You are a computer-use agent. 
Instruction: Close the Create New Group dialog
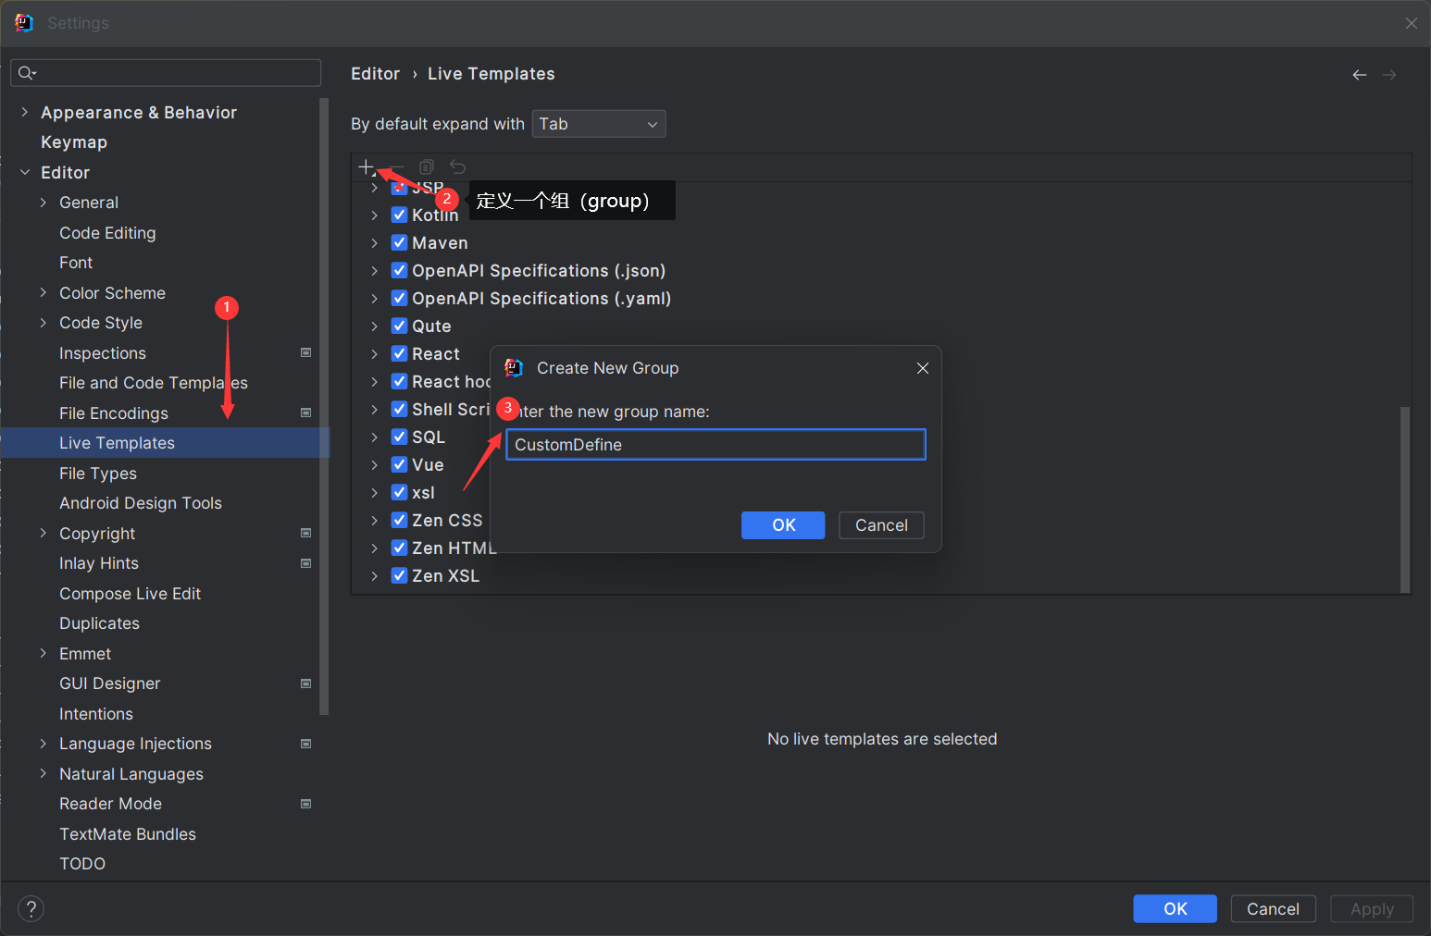[922, 368]
